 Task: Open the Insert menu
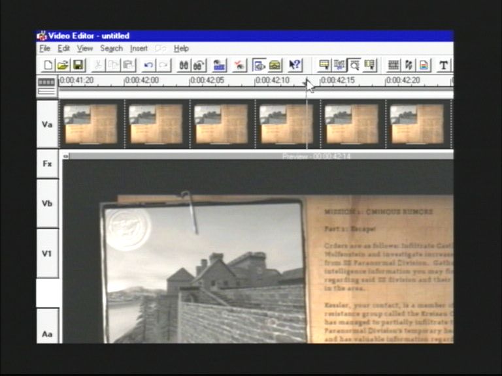139,48
